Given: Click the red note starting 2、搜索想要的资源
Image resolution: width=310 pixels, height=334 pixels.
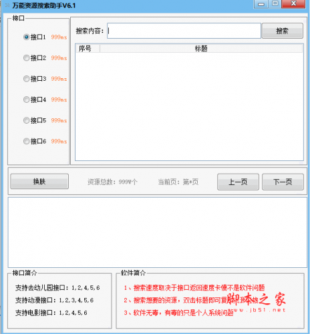Looking at the screenshot, I should click(191, 300).
